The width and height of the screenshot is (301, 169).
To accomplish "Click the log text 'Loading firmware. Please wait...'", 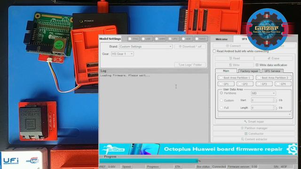I will 125,76.
